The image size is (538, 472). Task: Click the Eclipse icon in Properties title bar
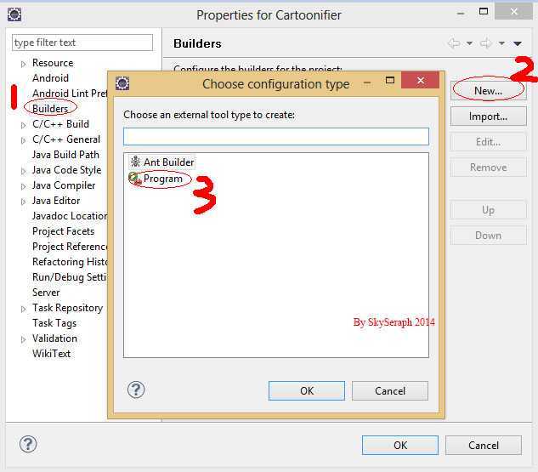14,14
